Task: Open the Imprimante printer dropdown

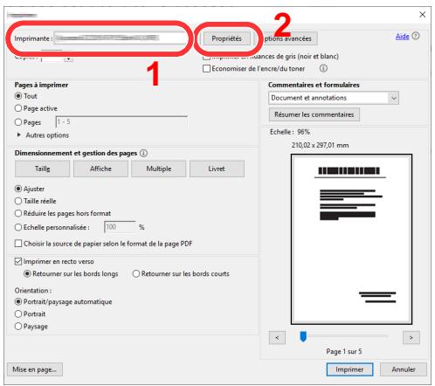Action: coord(121,38)
